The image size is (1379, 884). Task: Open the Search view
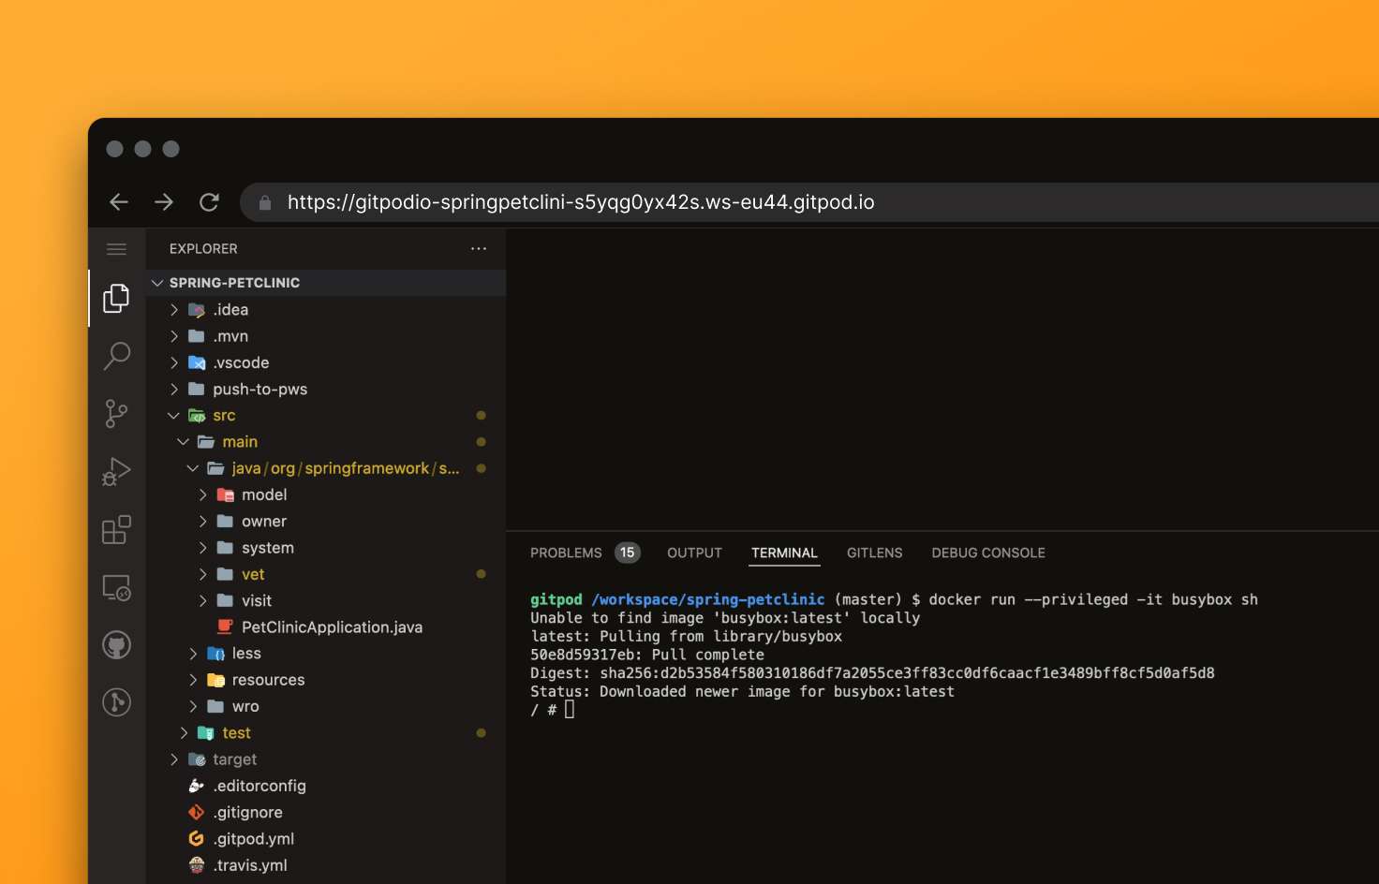pos(116,356)
